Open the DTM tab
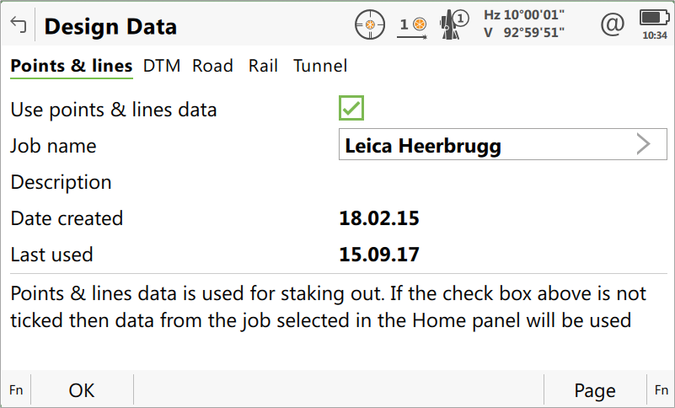This screenshot has height=408, width=675. click(162, 66)
